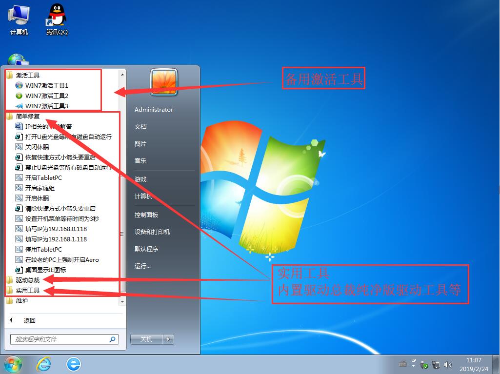Open 文档 from Start menu

click(x=140, y=127)
